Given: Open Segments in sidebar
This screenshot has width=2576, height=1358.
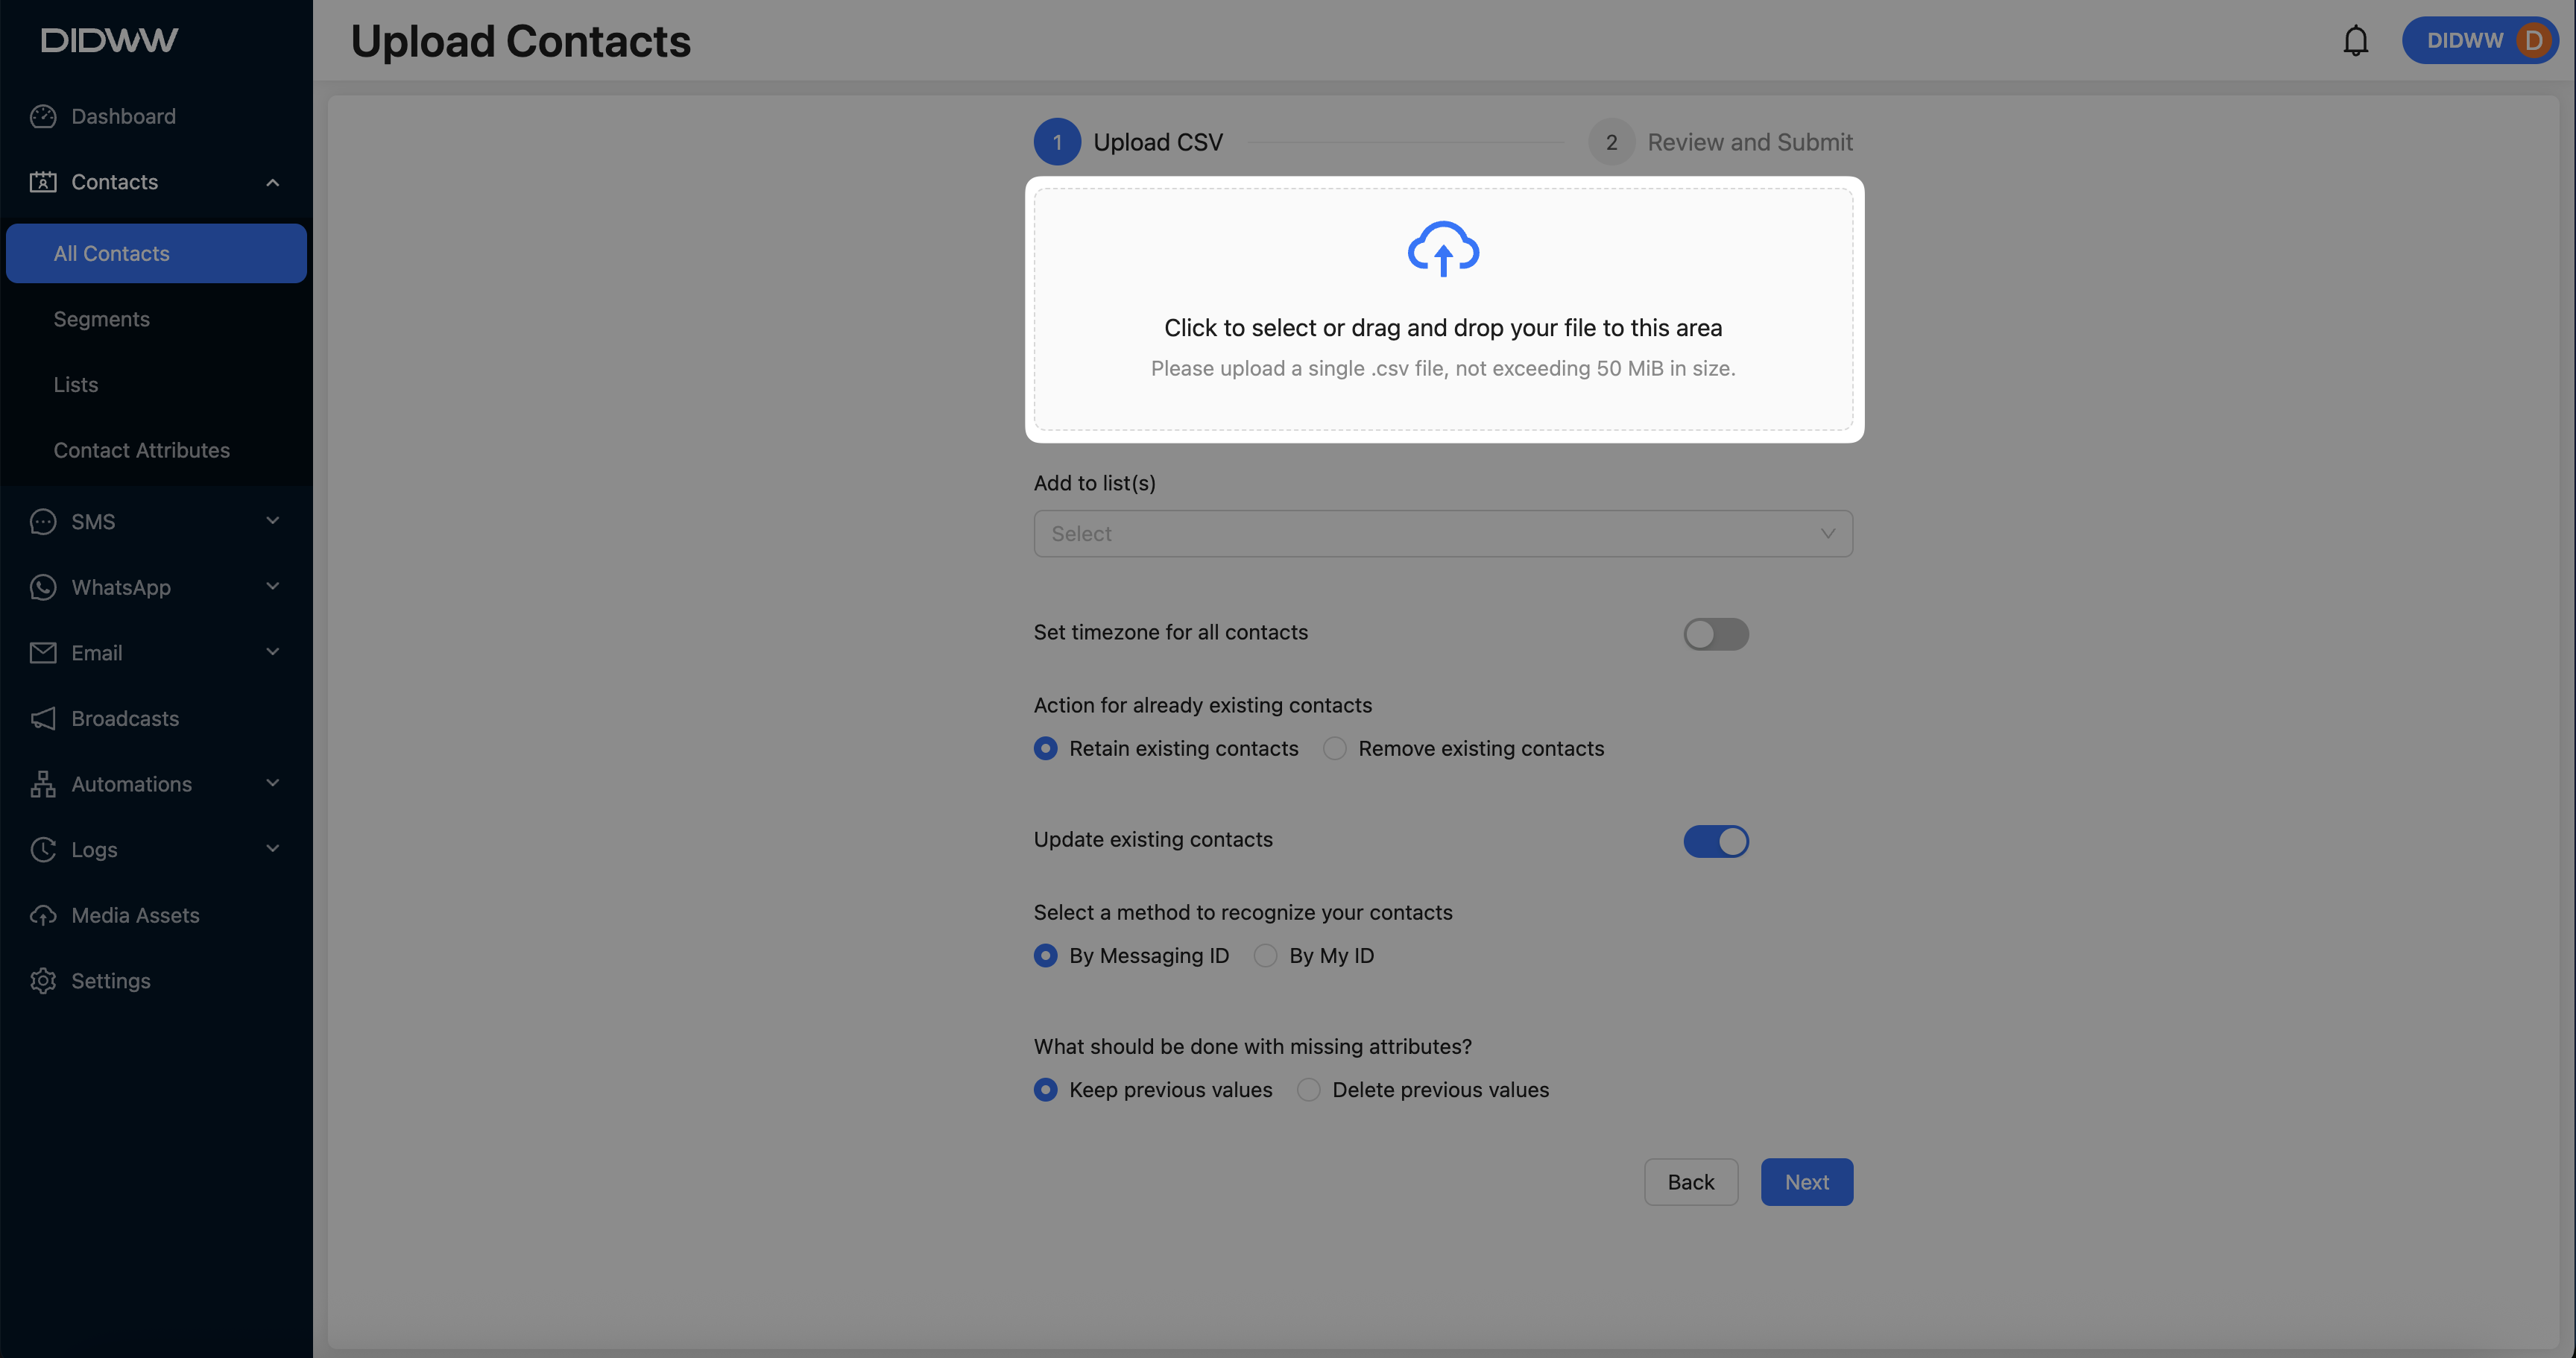Looking at the screenshot, I should point(101,319).
